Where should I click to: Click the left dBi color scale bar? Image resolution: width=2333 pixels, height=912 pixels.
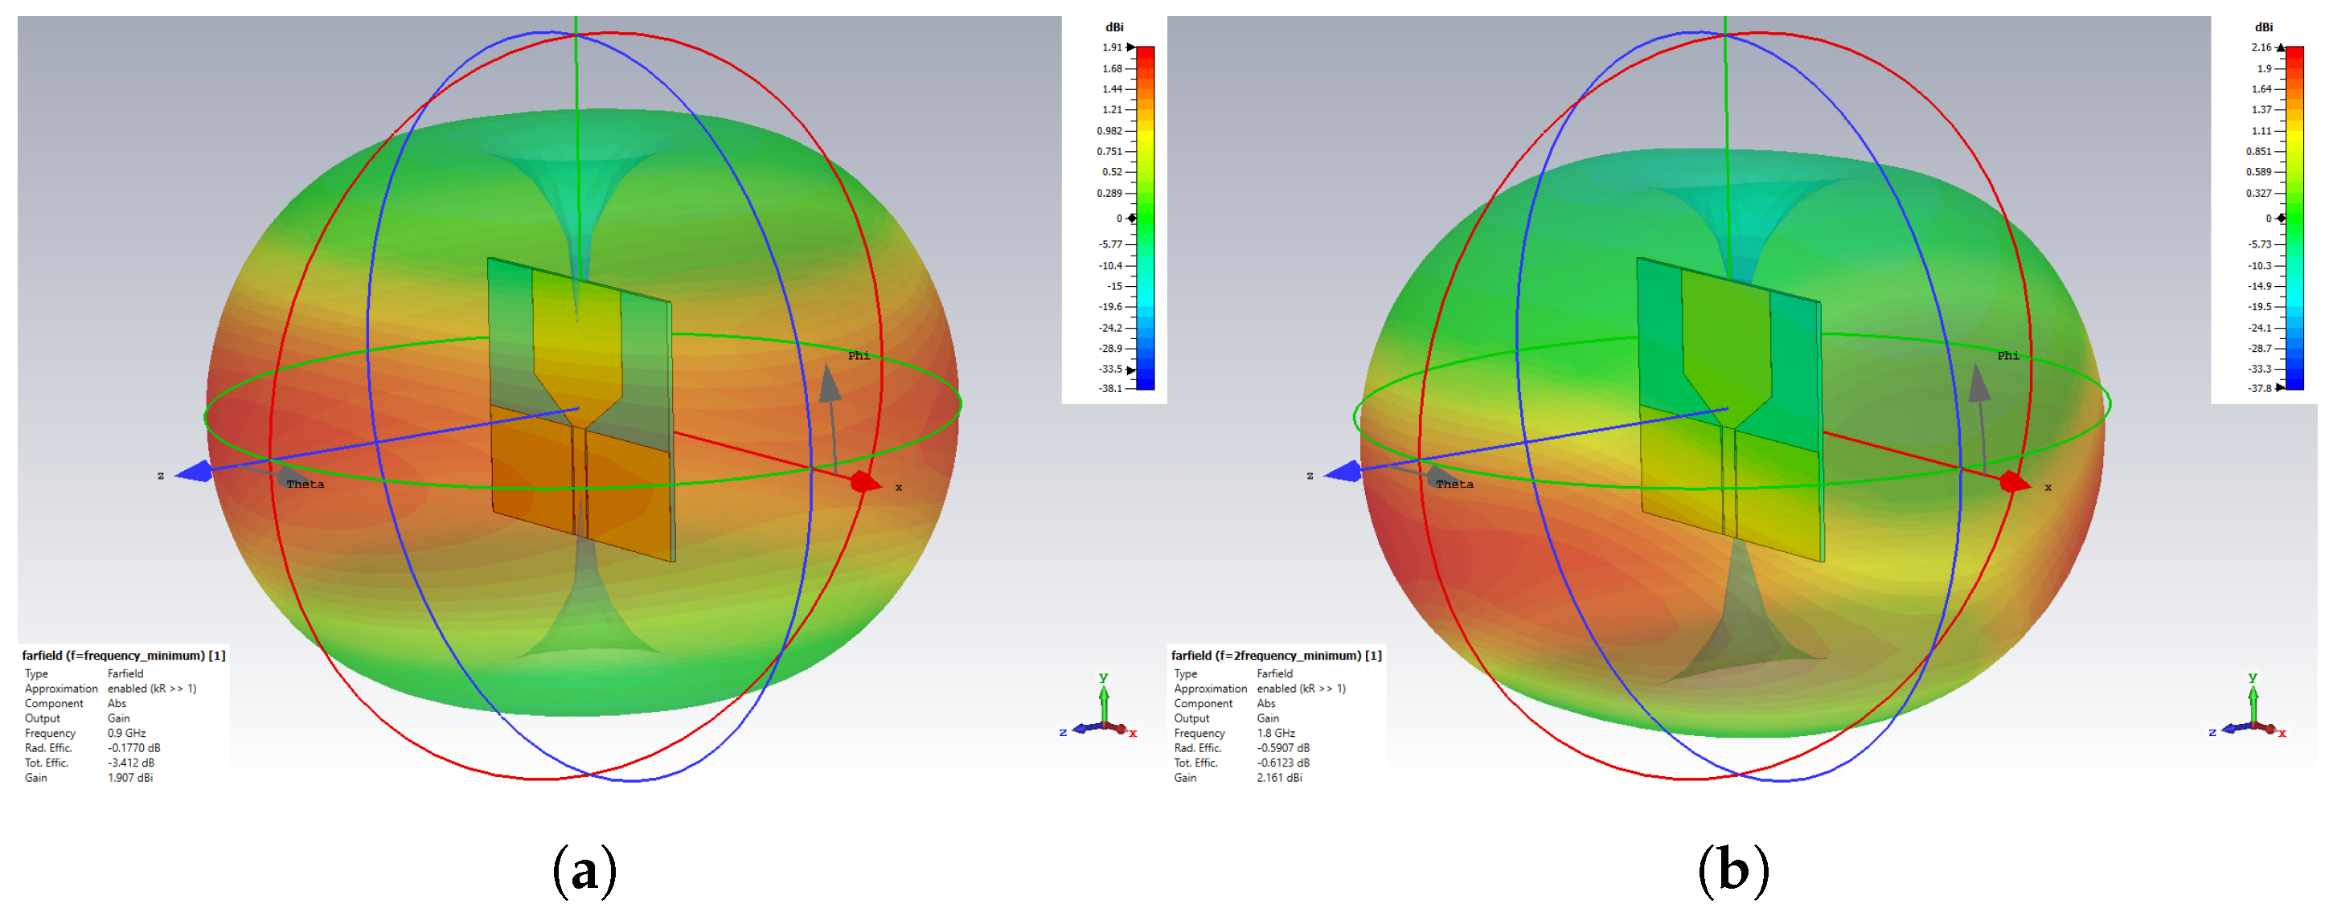tap(1146, 218)
